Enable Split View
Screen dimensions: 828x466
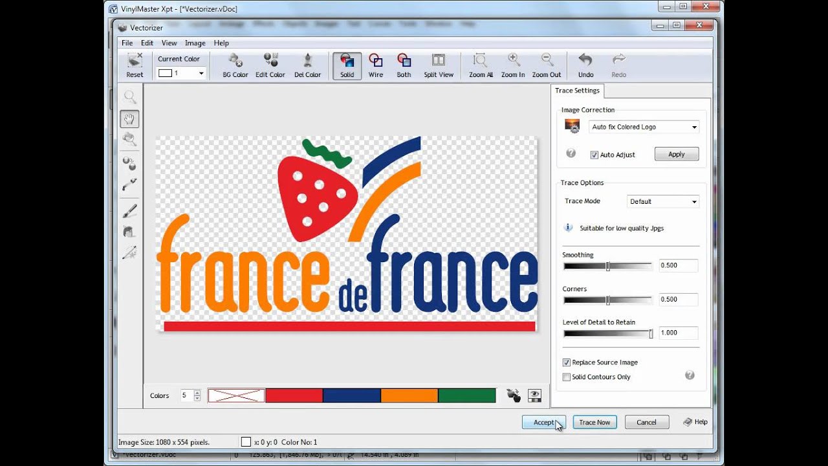(439, 66)
